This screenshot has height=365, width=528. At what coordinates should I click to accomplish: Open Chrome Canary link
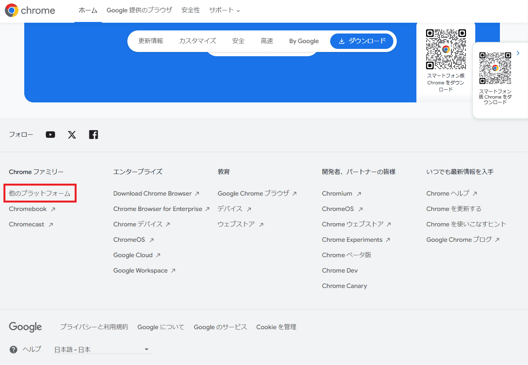344,286
